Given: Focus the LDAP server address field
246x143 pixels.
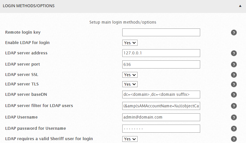Looking at the screenshot, I should coord(161,53).
